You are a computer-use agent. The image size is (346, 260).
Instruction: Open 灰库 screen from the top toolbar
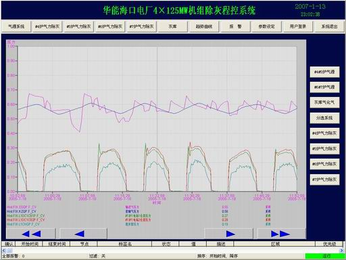[x=173, y=26]
